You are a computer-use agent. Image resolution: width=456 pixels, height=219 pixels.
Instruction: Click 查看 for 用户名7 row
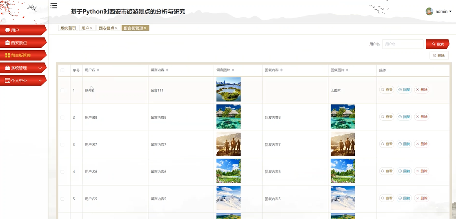pos(387,144)
